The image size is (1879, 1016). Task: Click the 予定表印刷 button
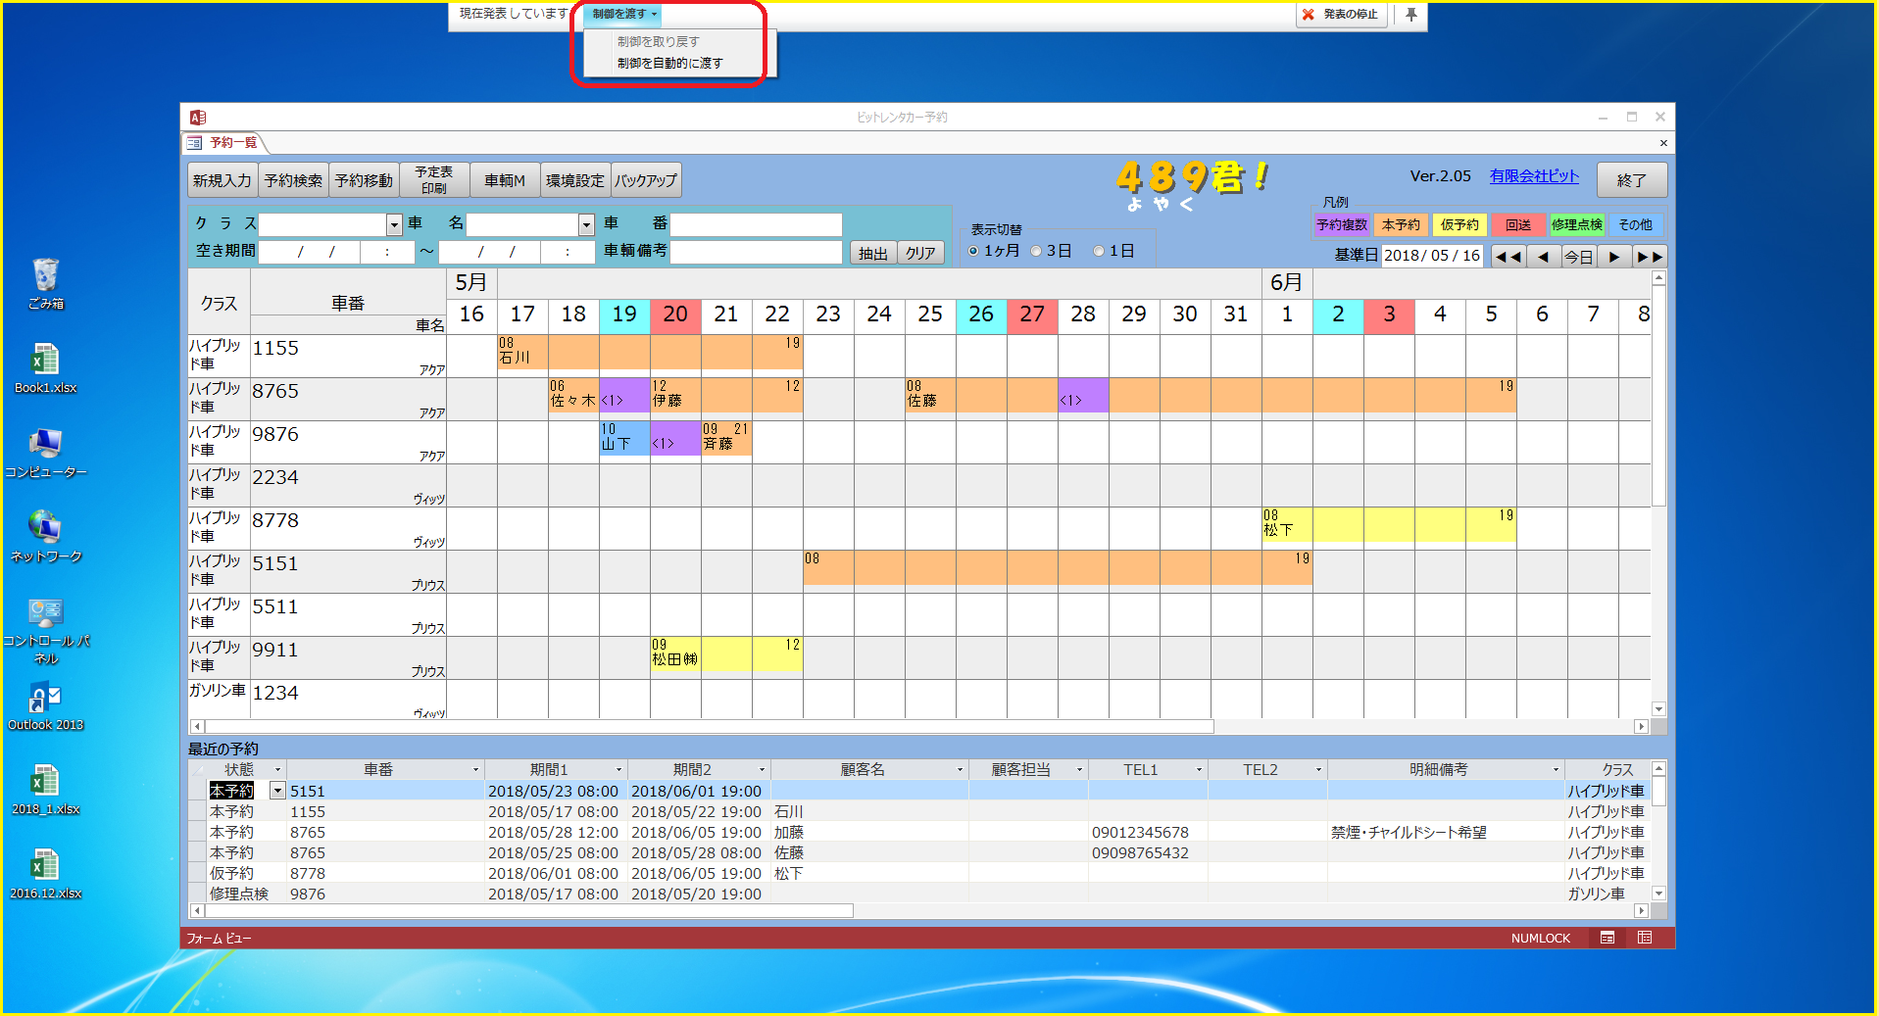coord(434,180)
